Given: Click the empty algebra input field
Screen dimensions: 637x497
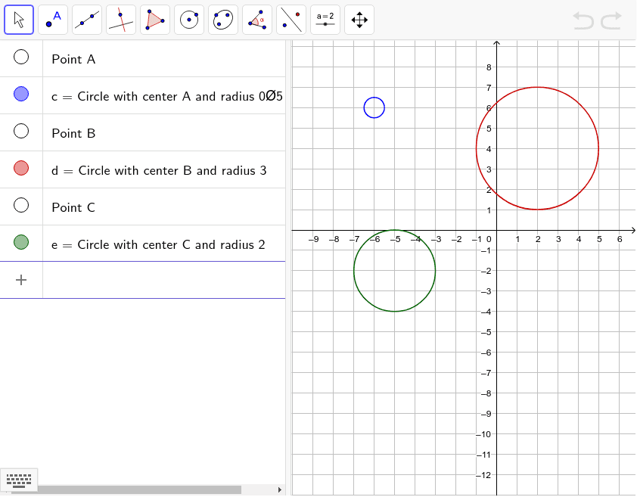Looking at the screenshot, I should [x=164, y=280].
